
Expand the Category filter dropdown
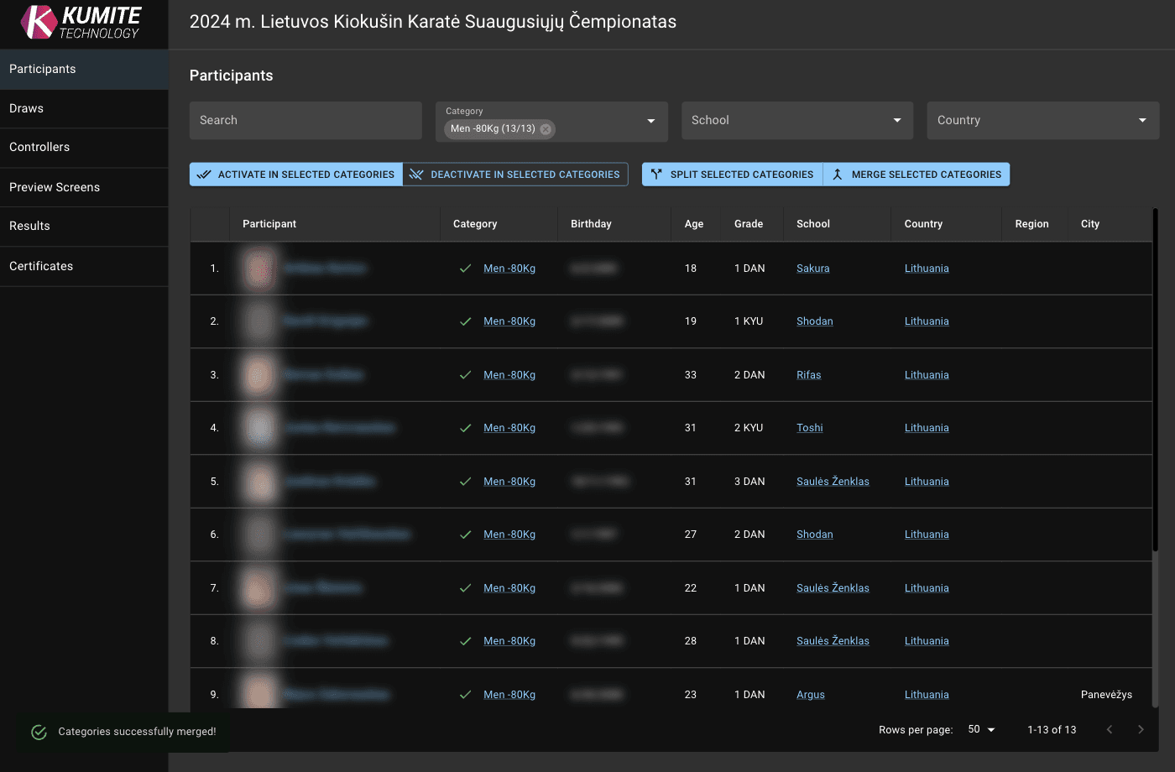pos(650,121)
